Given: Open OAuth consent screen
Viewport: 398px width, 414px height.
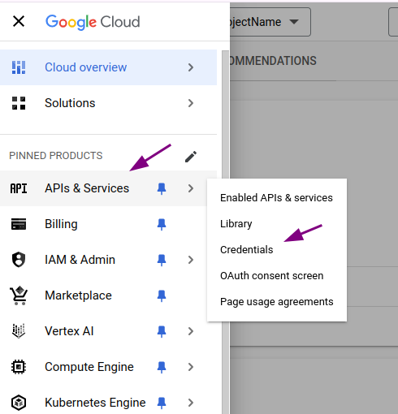Looking at the screenshot, I should tap(277, 276).
